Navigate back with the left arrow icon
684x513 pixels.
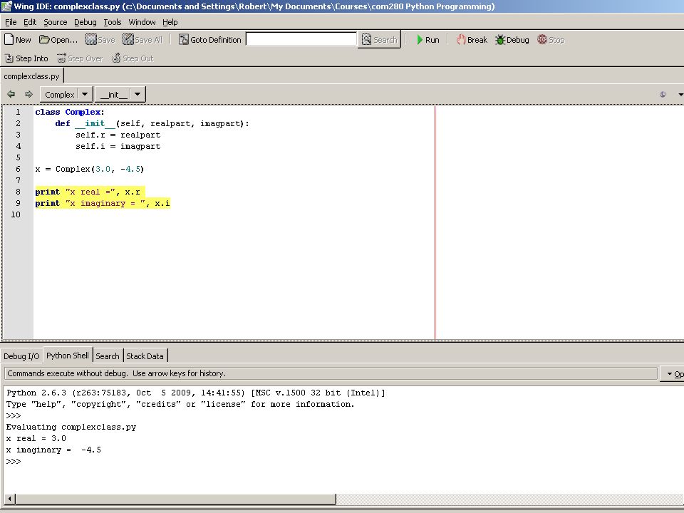pos(11,94)
